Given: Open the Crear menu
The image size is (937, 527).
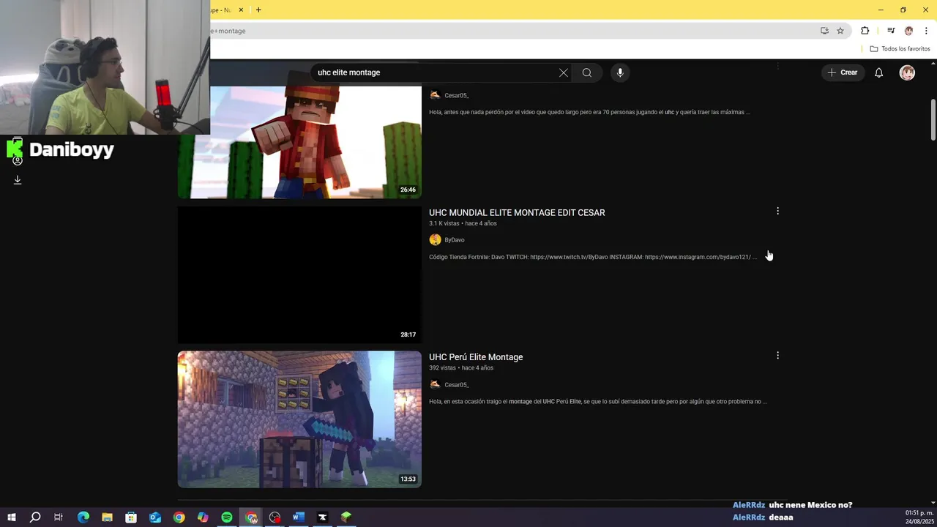Looking at the screenshot, I should pyautogui.click(x=843, y=72).
